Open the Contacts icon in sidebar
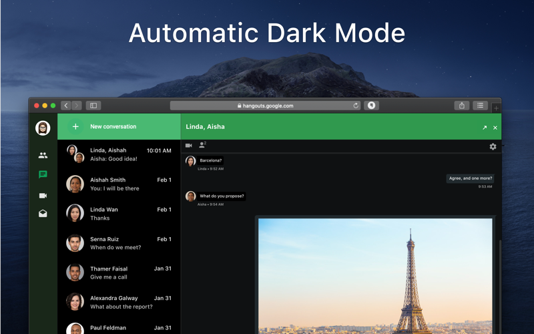 [x=43, y=156]
